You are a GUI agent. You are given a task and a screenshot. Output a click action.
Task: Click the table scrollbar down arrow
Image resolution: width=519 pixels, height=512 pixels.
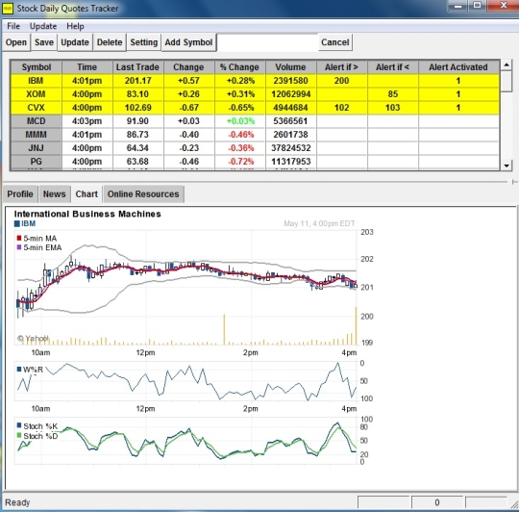point(507,166)
